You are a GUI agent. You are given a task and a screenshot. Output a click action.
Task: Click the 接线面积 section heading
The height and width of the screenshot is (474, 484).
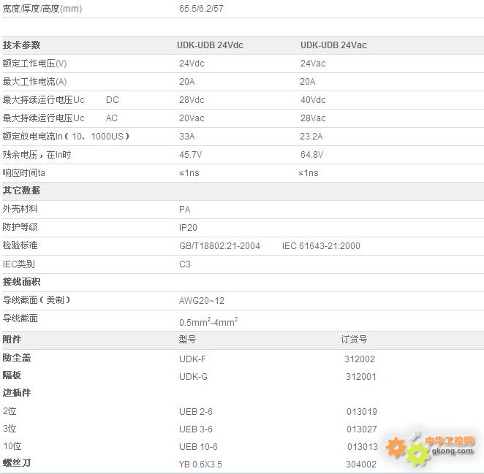22,281
